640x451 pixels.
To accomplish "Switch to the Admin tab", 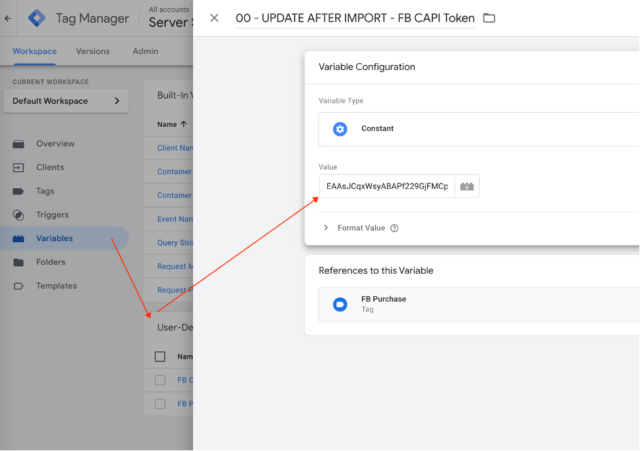I will [x=145, y=51].
